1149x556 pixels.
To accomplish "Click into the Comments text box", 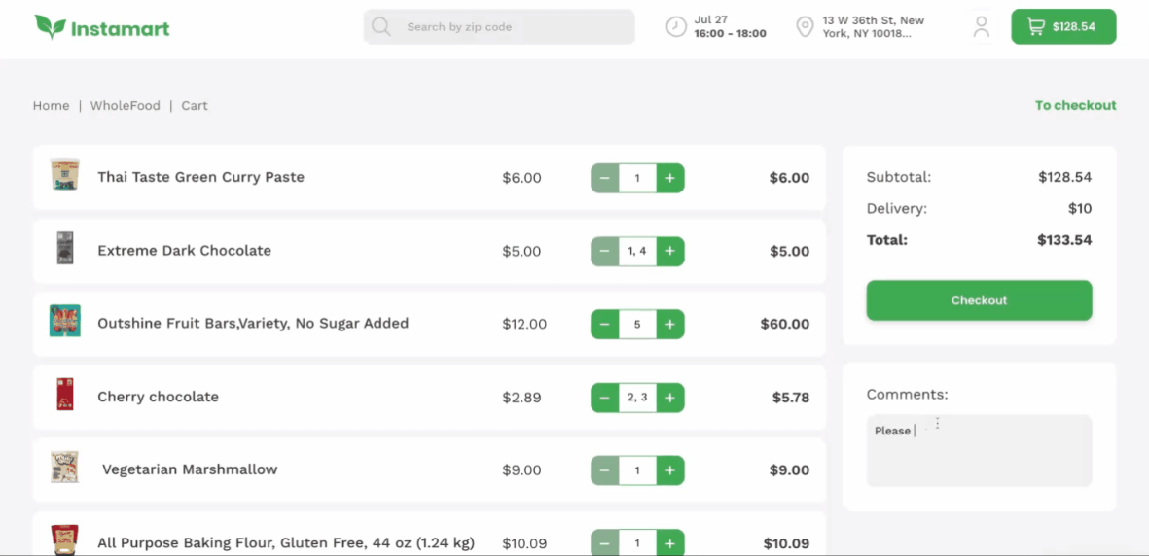I will (979, 451).
